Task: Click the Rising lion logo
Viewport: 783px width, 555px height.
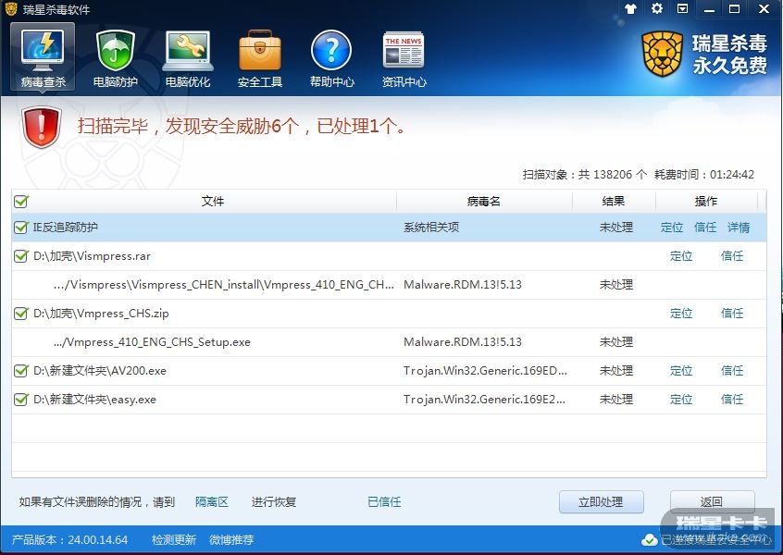Action: [x=662, y=54]
